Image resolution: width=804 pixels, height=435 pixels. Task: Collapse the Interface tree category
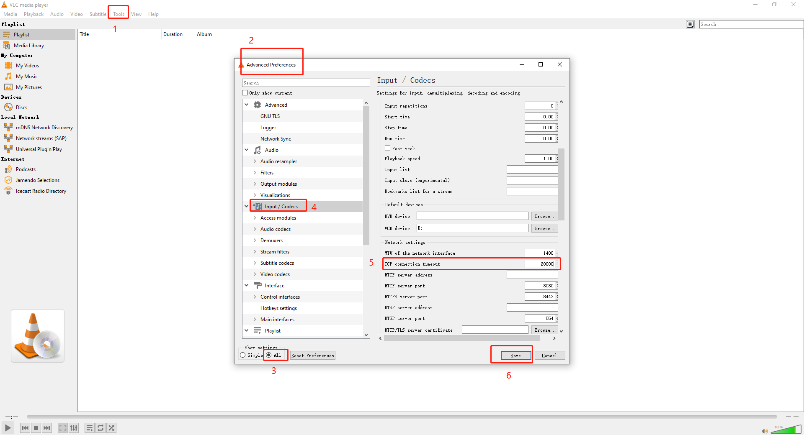(247, 285)
